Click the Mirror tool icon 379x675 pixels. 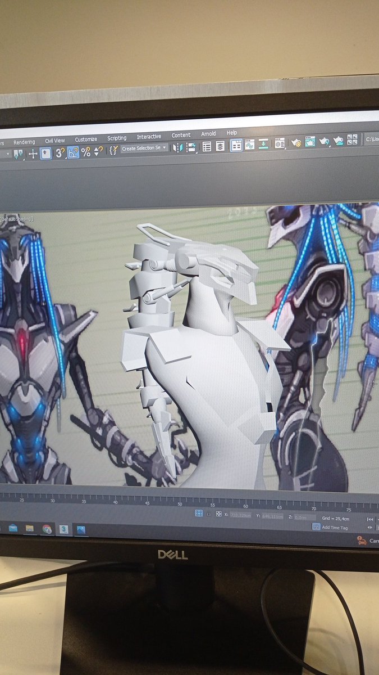pos(178,147)
